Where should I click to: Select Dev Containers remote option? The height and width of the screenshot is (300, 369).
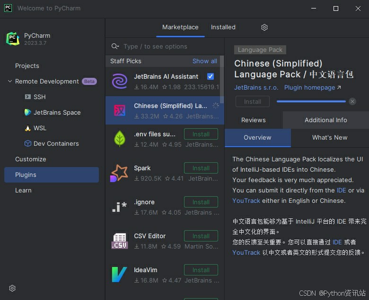[x=56, y=143]
